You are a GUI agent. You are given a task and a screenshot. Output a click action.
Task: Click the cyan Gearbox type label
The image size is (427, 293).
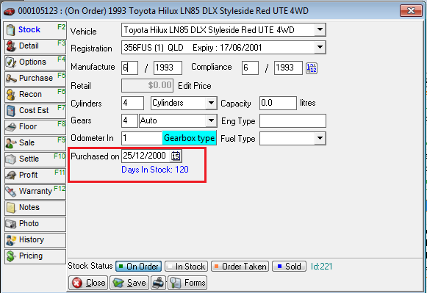(x=190, y=138)
